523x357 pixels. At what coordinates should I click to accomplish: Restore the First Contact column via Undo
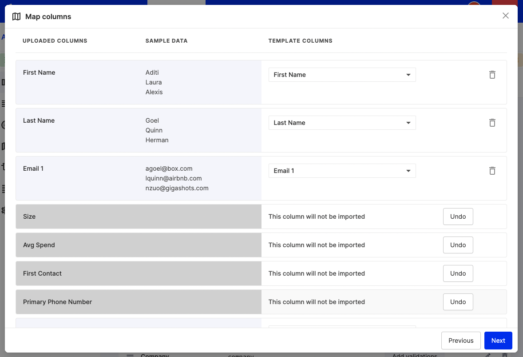[458, 273]
